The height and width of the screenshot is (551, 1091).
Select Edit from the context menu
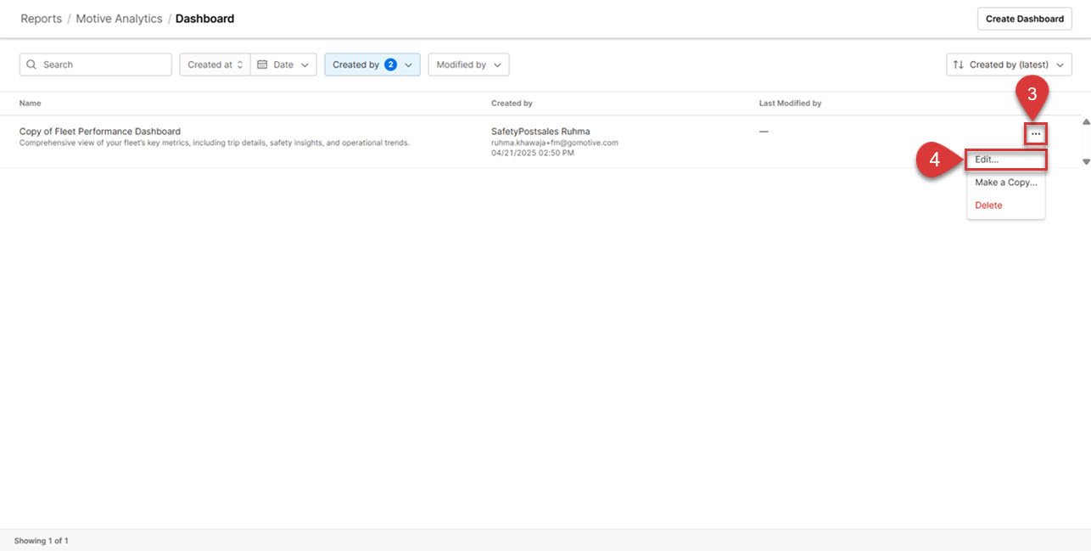[x=987, y=160]
